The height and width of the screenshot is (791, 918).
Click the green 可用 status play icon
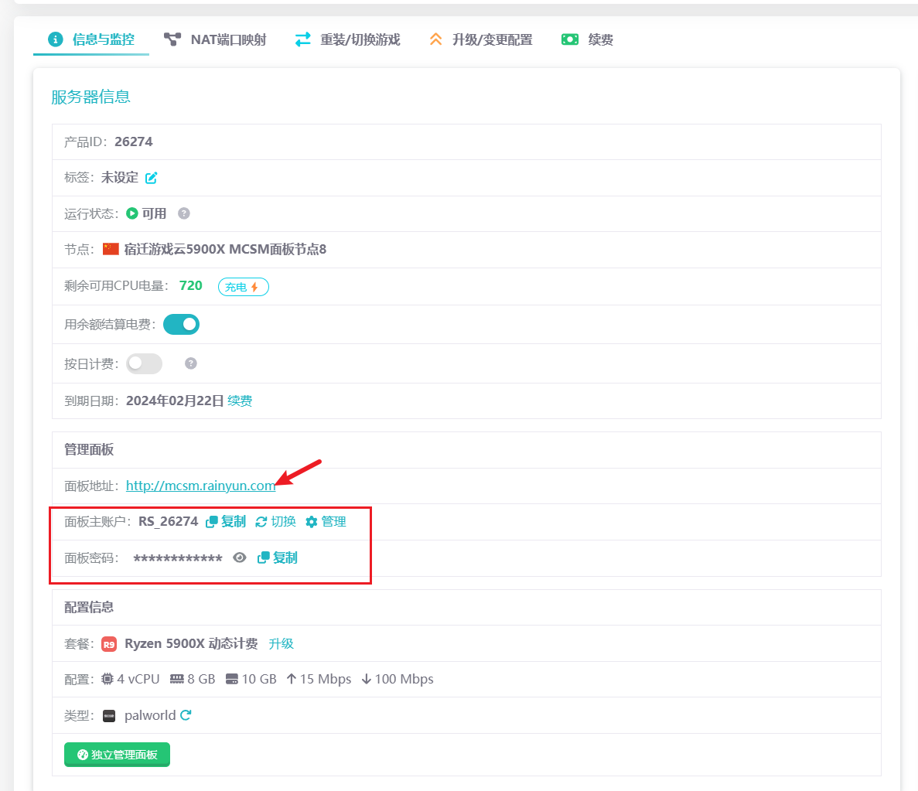[x=132, y=213]
